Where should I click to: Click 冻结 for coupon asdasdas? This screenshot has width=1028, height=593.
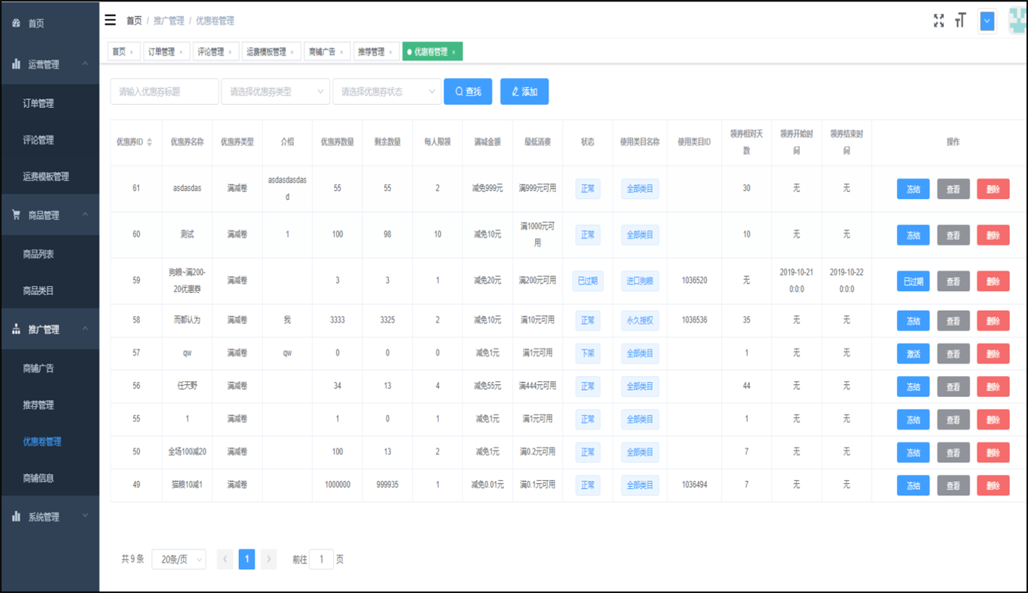[913, 189]
